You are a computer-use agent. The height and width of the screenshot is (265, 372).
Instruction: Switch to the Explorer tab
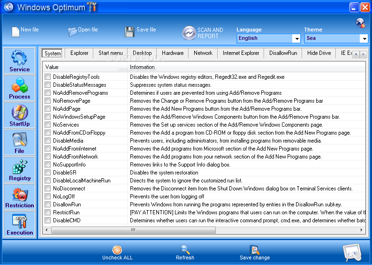(79, 53)
